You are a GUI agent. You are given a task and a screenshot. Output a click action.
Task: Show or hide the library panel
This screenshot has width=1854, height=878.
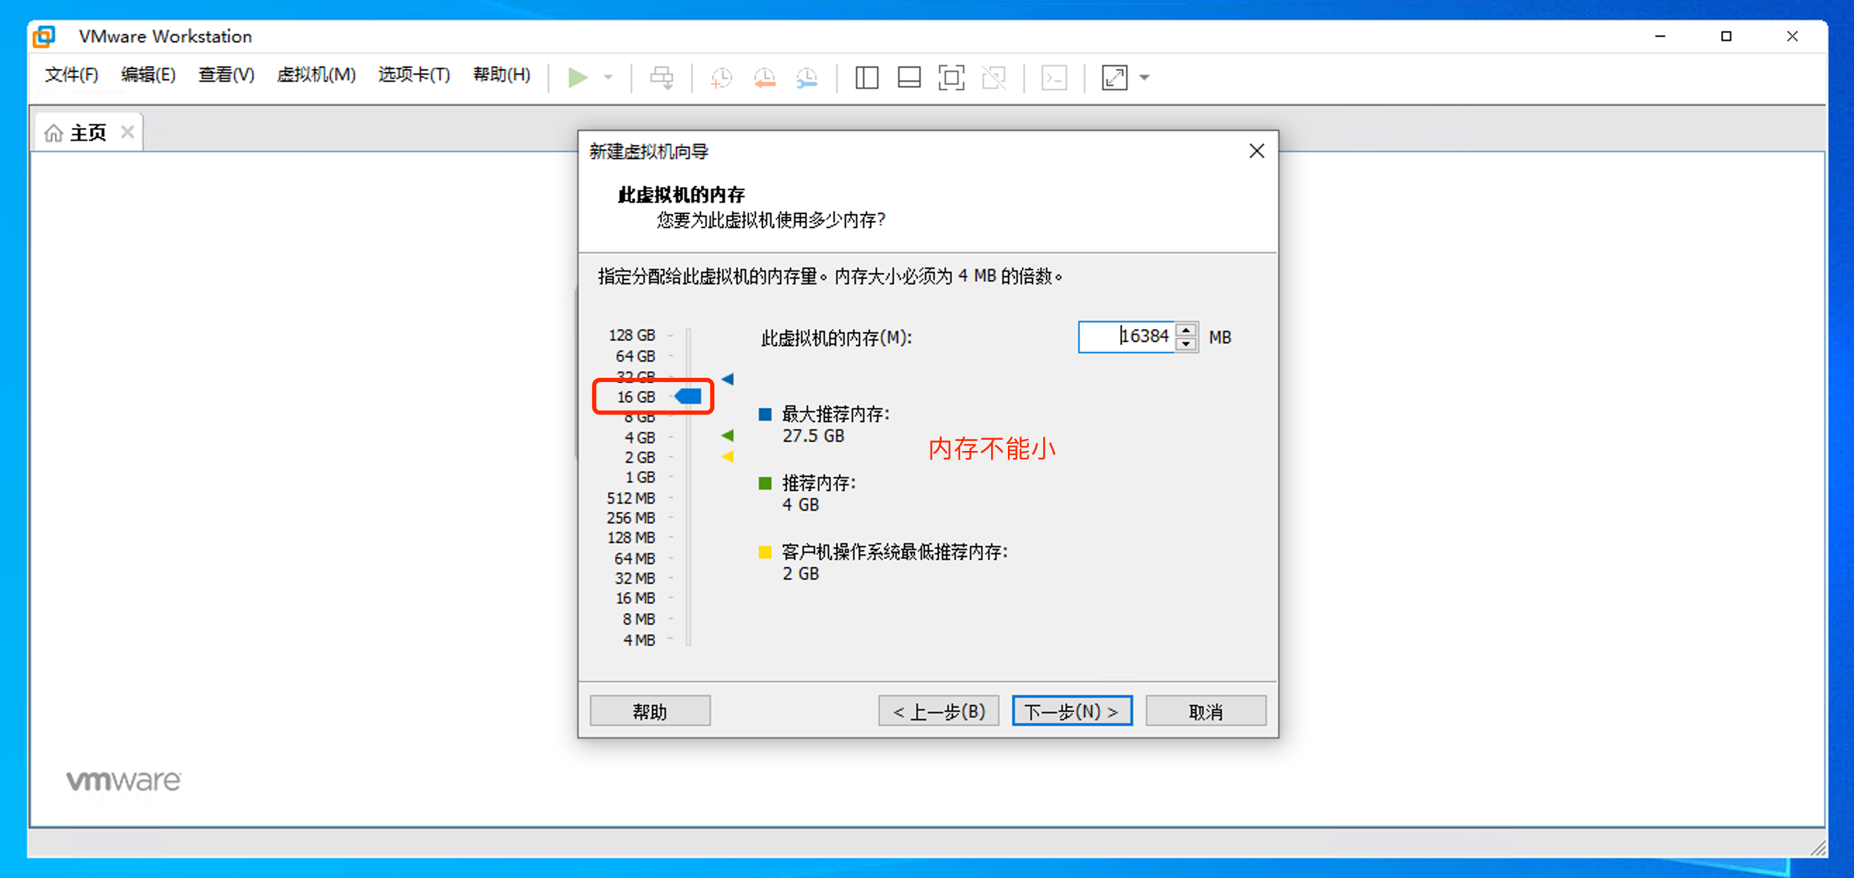(x=866, y=77)
